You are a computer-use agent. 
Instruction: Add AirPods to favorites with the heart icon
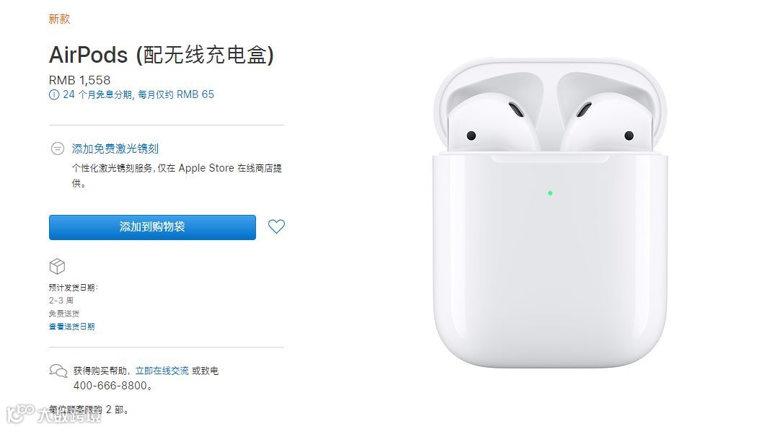[276, 226]
